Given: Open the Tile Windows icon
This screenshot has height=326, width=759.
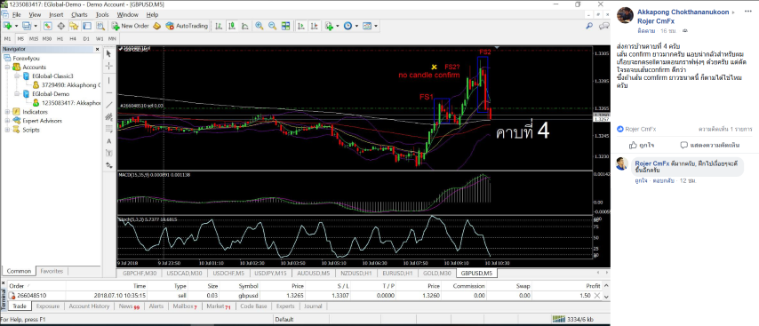Looking at the screenshot, I should click(285, 26).
